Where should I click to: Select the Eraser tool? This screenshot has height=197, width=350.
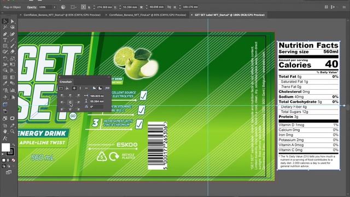pyautogui.click(x=12, y=52)
